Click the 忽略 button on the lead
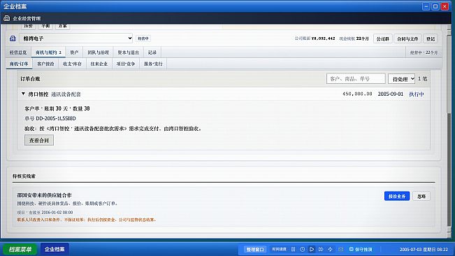This screenshot has height=256, width=455. pyautogui.click(x=421, y=197)
